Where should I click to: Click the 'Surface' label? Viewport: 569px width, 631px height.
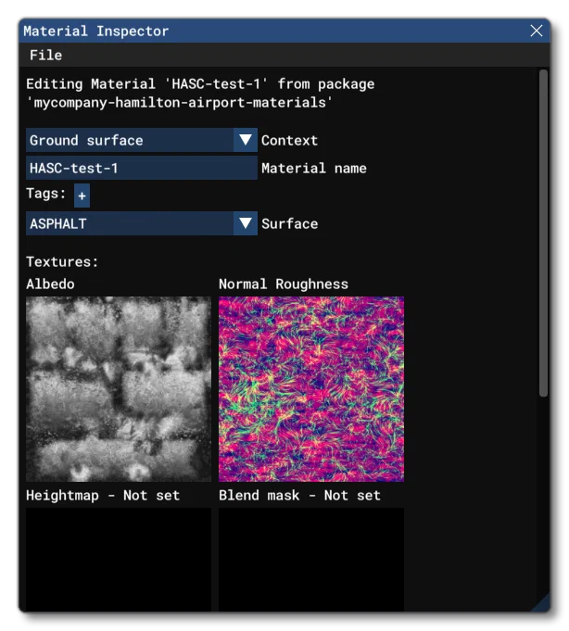[290, 223]
